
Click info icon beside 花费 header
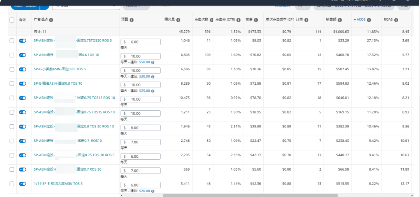[x=256, y=20]
